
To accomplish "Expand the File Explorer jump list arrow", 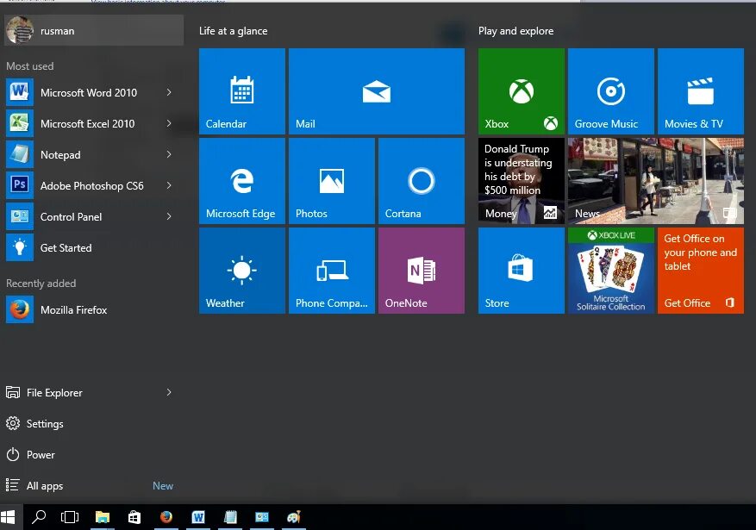I will [x=169, y=392].
